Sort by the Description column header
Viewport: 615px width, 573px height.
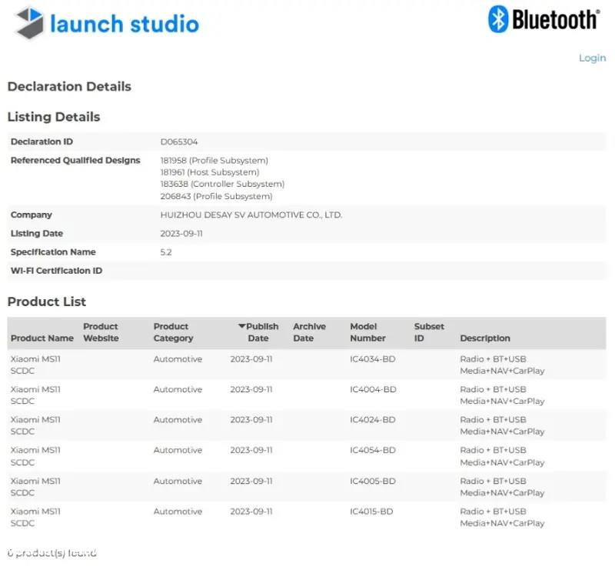point(485,338)
